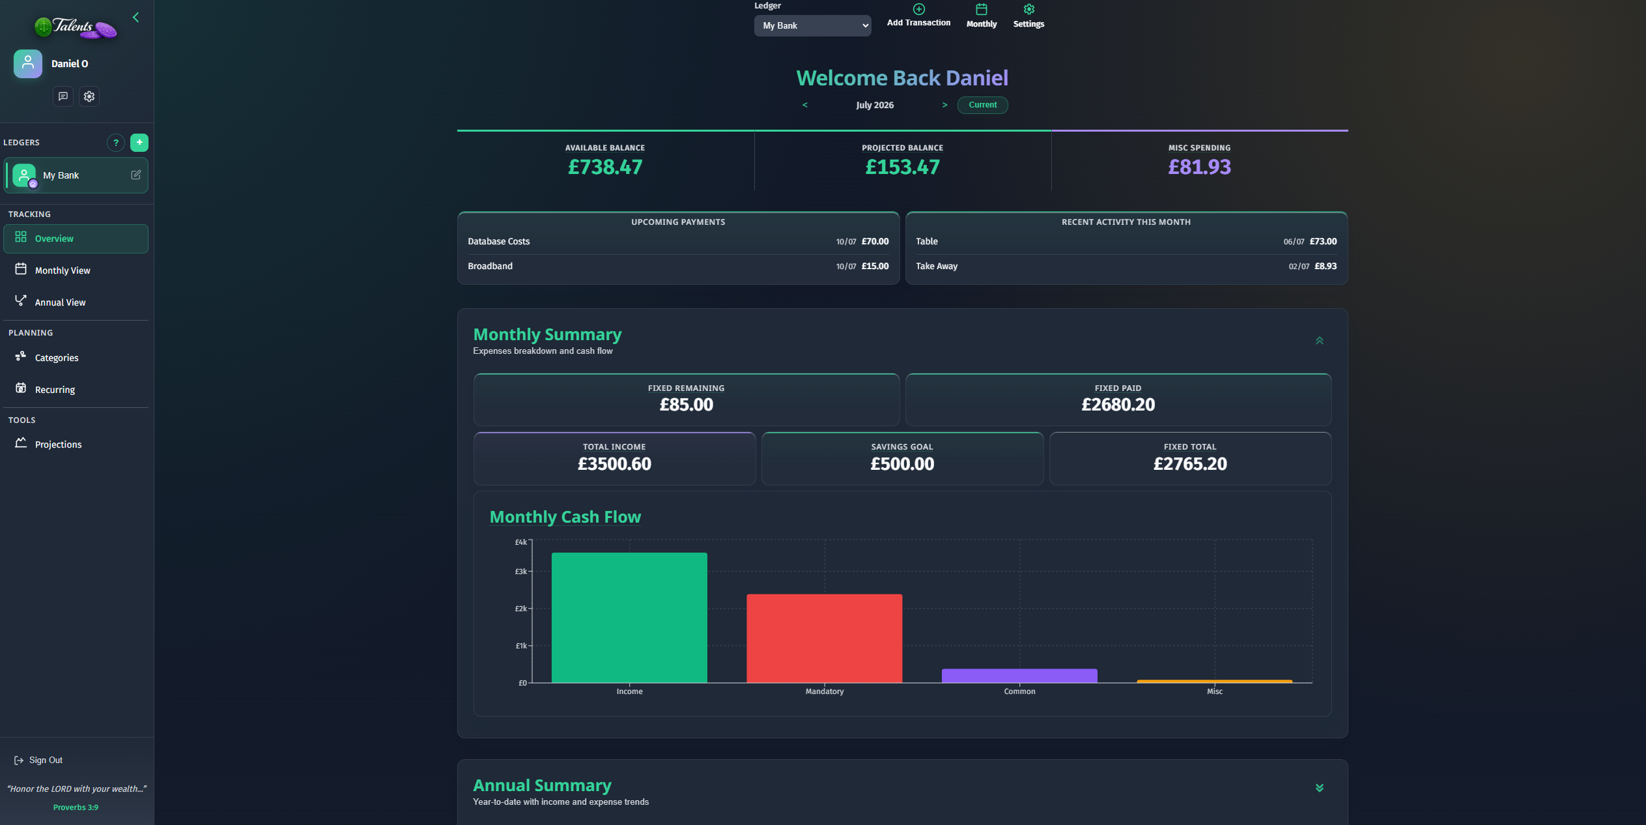Click the Settings gear icon in top bar
Screen dimensions: 1646x825
tap(1029, 9)
